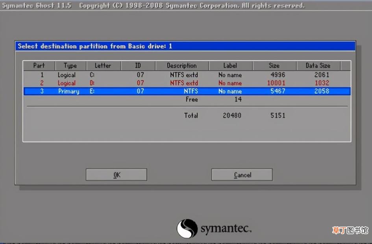
Task: Click the dialog title Select destination partition
Action: pos(95,46)
